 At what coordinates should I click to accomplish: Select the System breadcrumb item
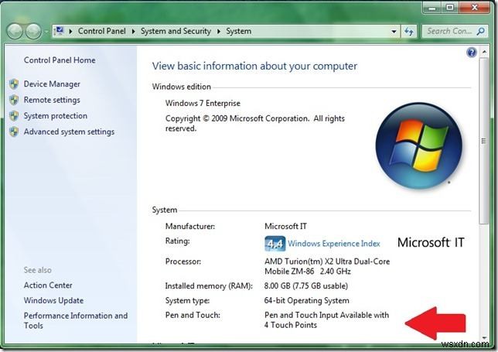coord(238,31)
